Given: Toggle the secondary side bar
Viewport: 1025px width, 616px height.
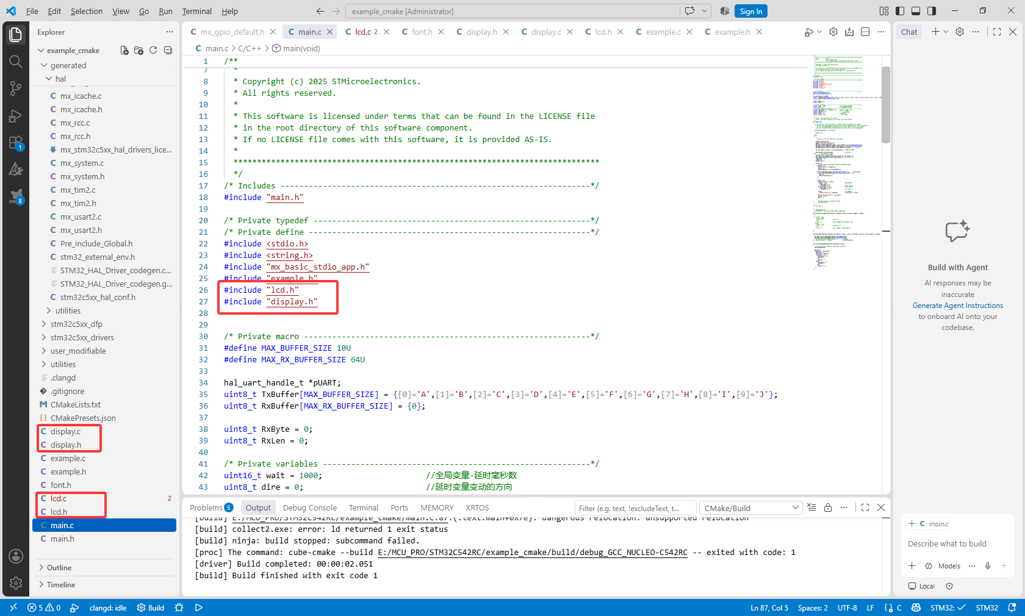Looking at the screenshot, I should click(x=932, y=11).
